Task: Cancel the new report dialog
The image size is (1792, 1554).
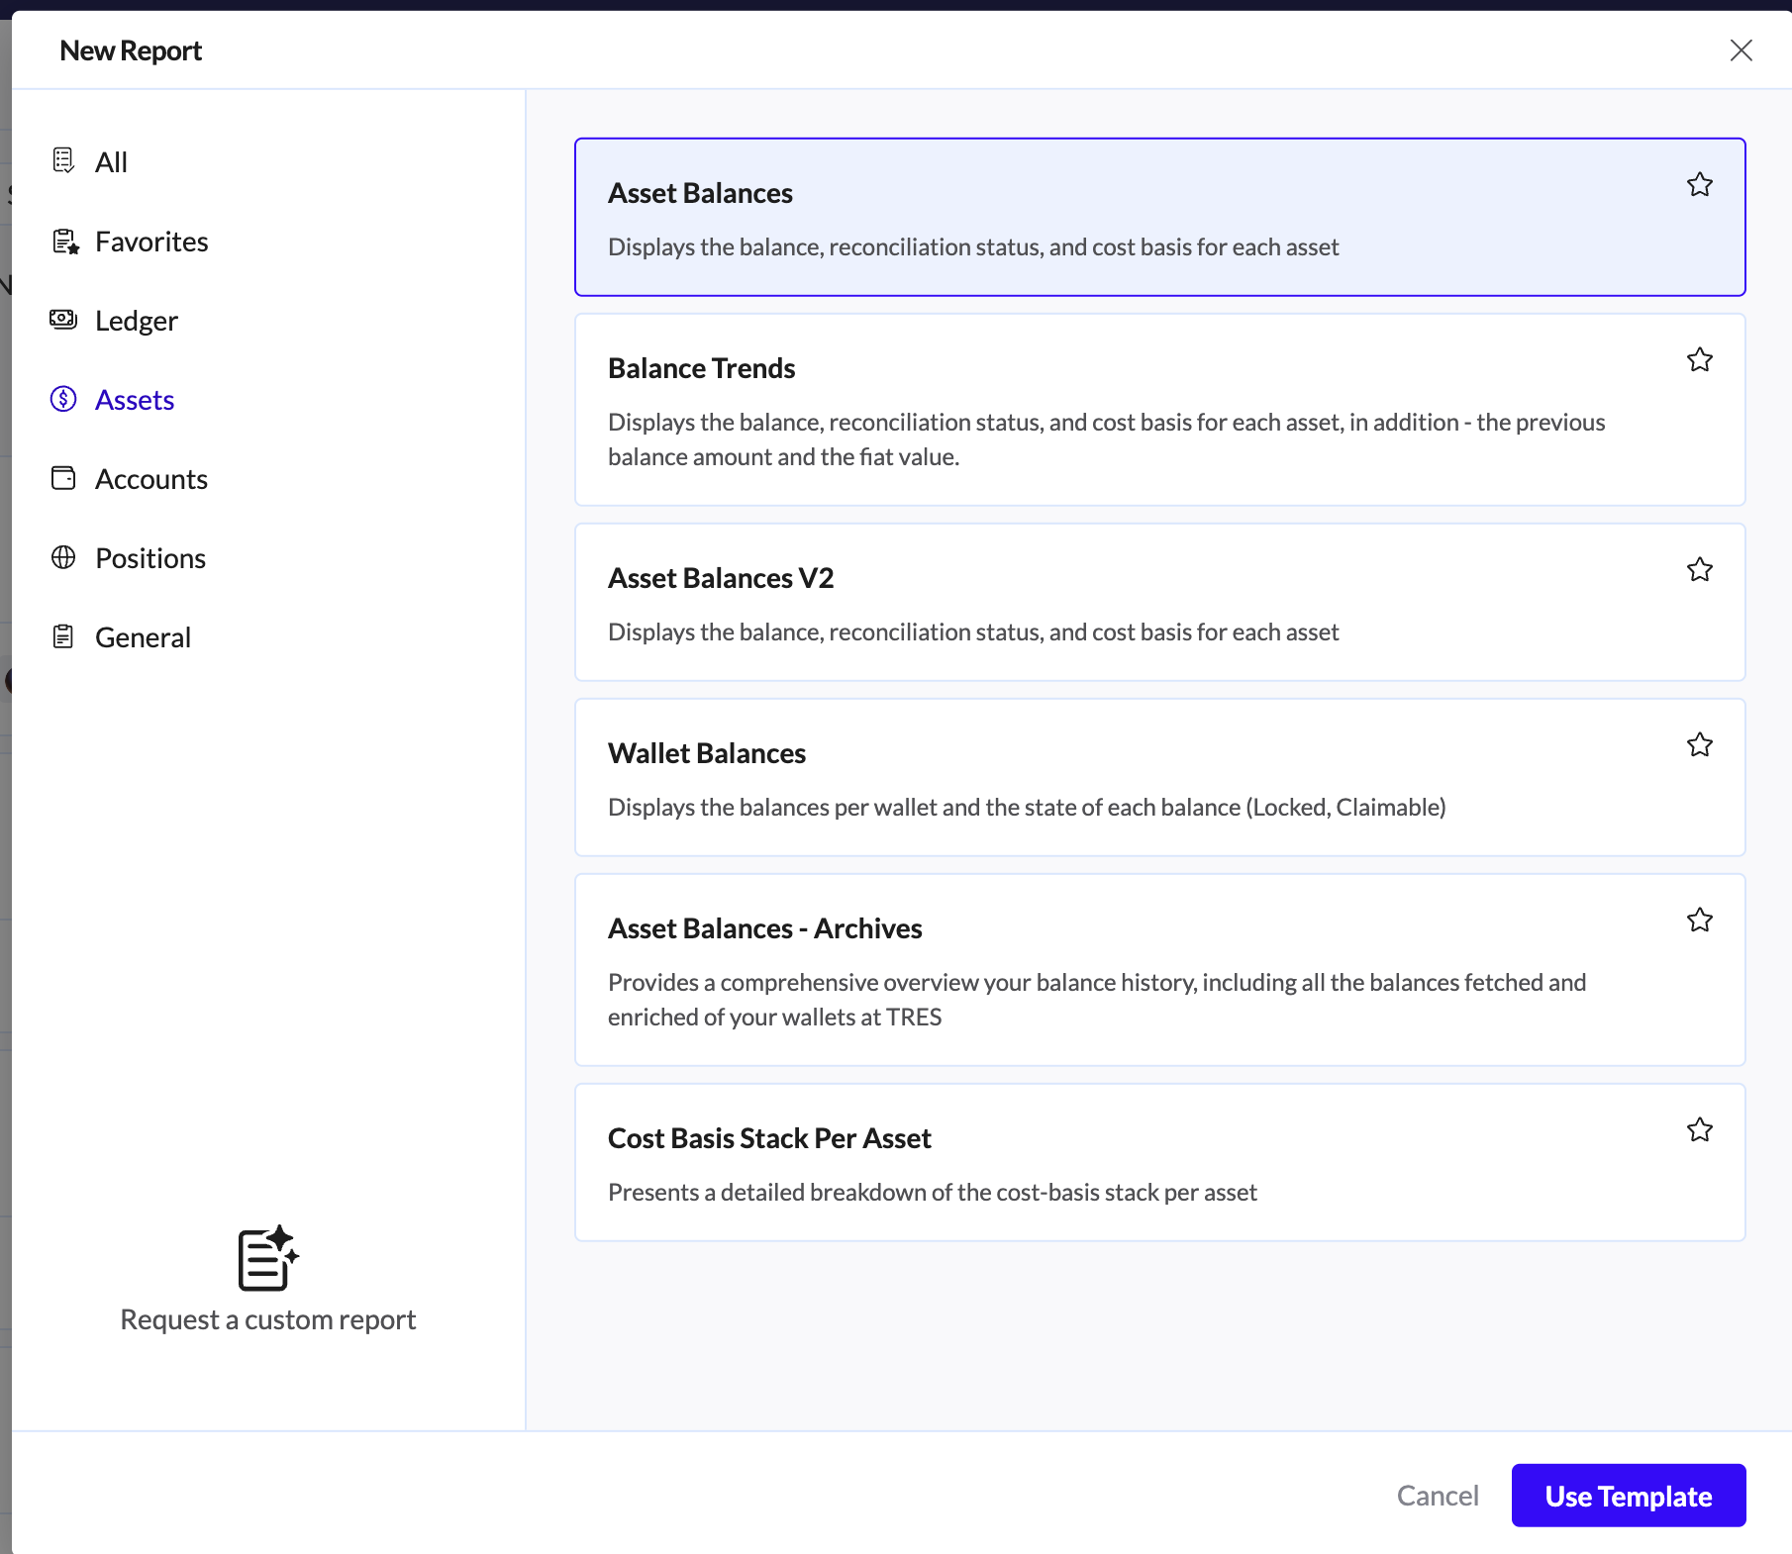Action: [x=1437, y=1496]
